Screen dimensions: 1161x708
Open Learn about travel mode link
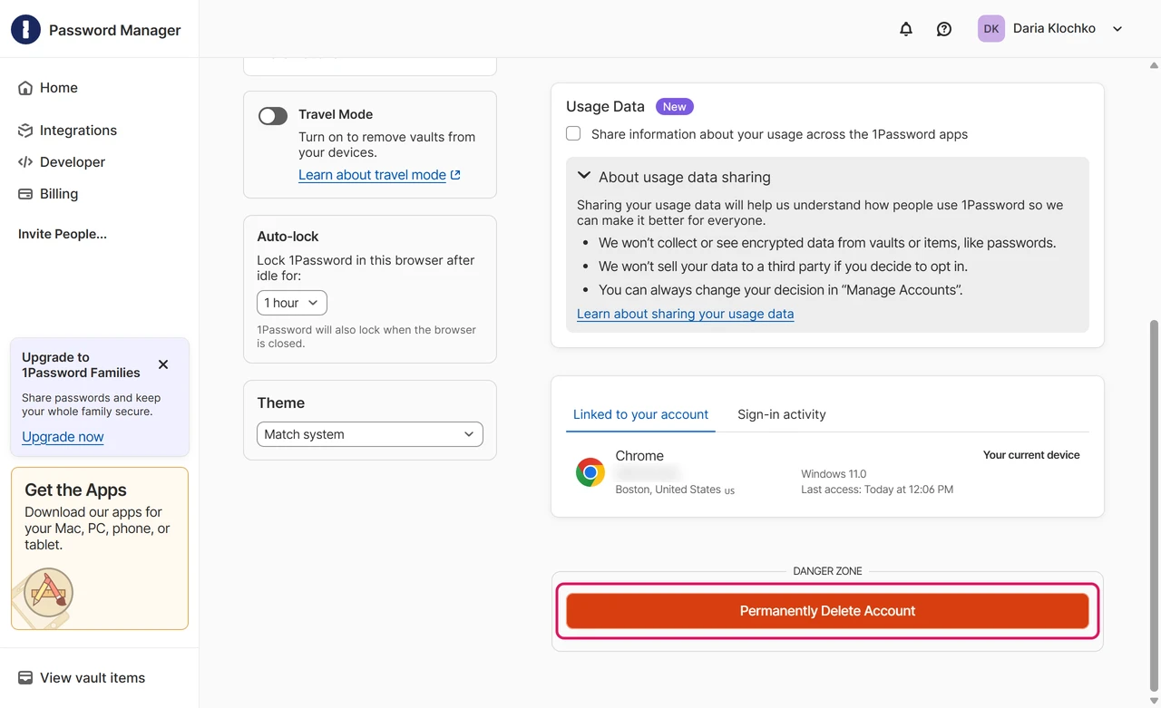tap(372, 175)
